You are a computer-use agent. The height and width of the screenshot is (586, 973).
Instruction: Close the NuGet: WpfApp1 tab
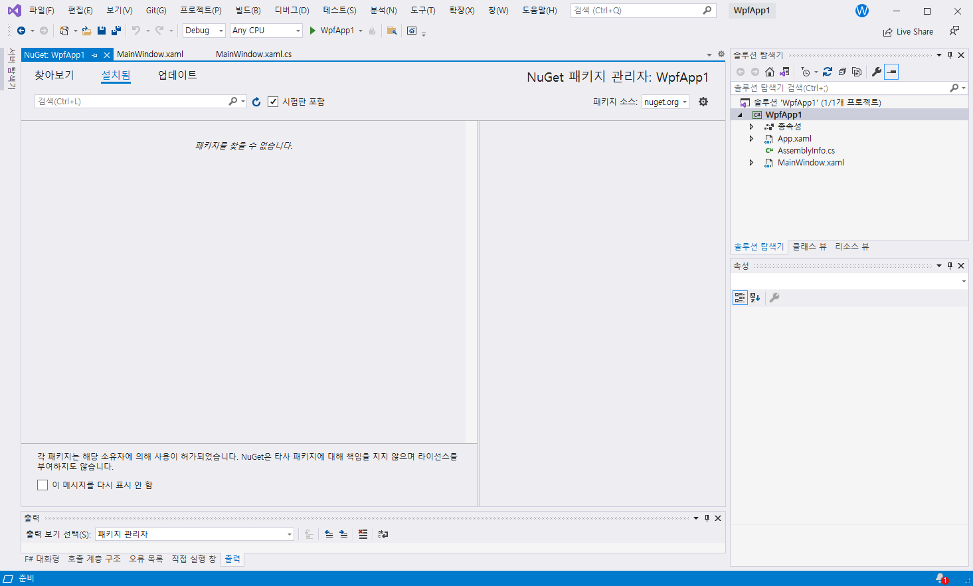(107, 55)
